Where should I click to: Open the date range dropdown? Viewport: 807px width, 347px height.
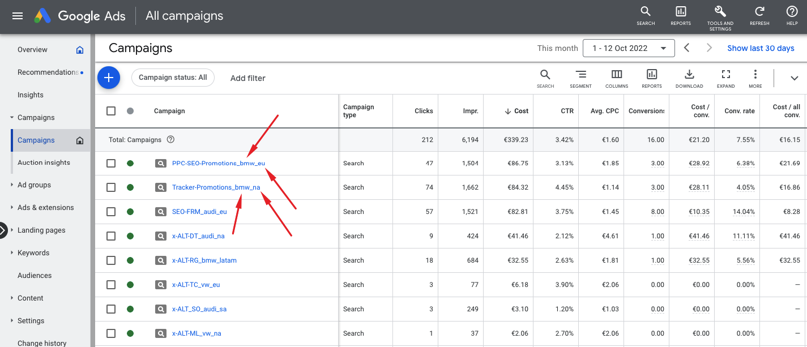(x=629, y=48)
